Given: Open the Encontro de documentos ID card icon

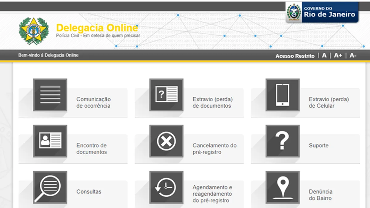Looking at the screenshot, I should click(x=50, y=141).
